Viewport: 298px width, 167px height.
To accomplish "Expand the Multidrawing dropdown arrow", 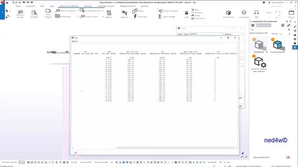I will point(78,17).
